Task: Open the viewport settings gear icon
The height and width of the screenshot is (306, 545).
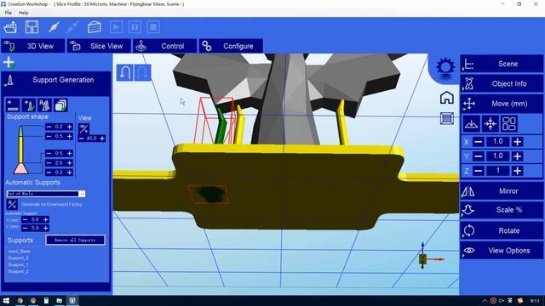Action: coord(445,66)
